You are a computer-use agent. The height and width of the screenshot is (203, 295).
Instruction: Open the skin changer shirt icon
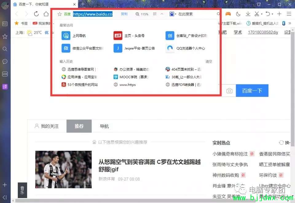click(x=259, y=4)
